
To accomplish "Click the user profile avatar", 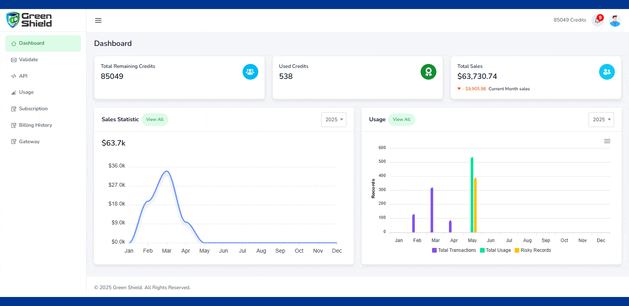I will tap(615, 20).
